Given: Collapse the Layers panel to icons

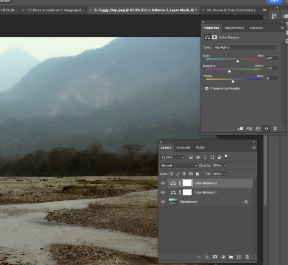Looking at the screenshot, I should coord(254,142).
